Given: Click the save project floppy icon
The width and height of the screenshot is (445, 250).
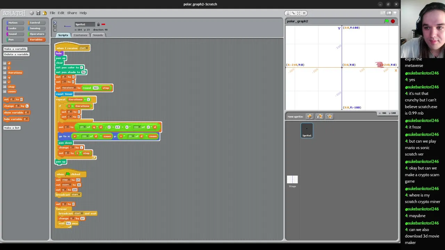Looking at the screenshot, I should (38, 13).
